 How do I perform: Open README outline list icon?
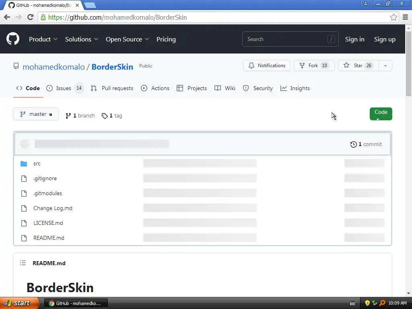(23, 263)
